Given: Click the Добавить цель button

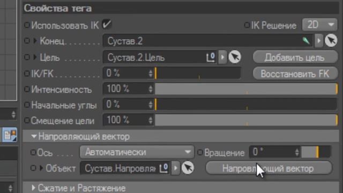Looking at the screenshot, I should [295, 57].
